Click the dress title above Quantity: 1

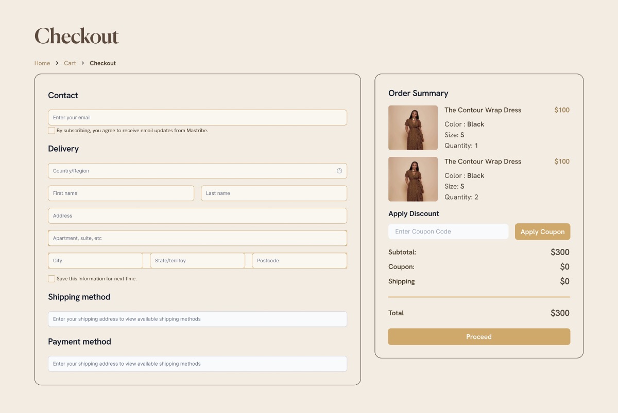pyautogui.click(x=483, y=110)
